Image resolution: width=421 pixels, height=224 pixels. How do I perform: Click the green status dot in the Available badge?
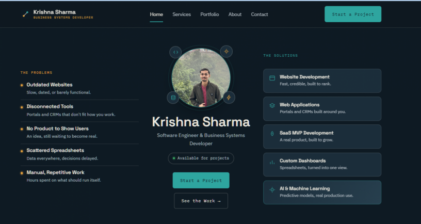pyautogui.click(x=174, y=158)
